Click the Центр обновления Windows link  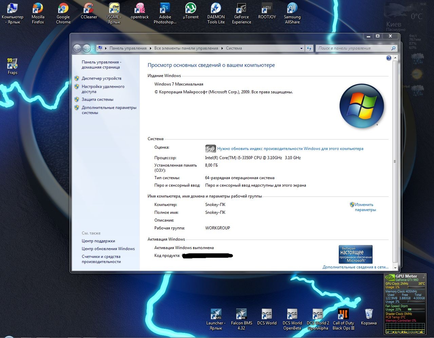click(x=108, y=249)
